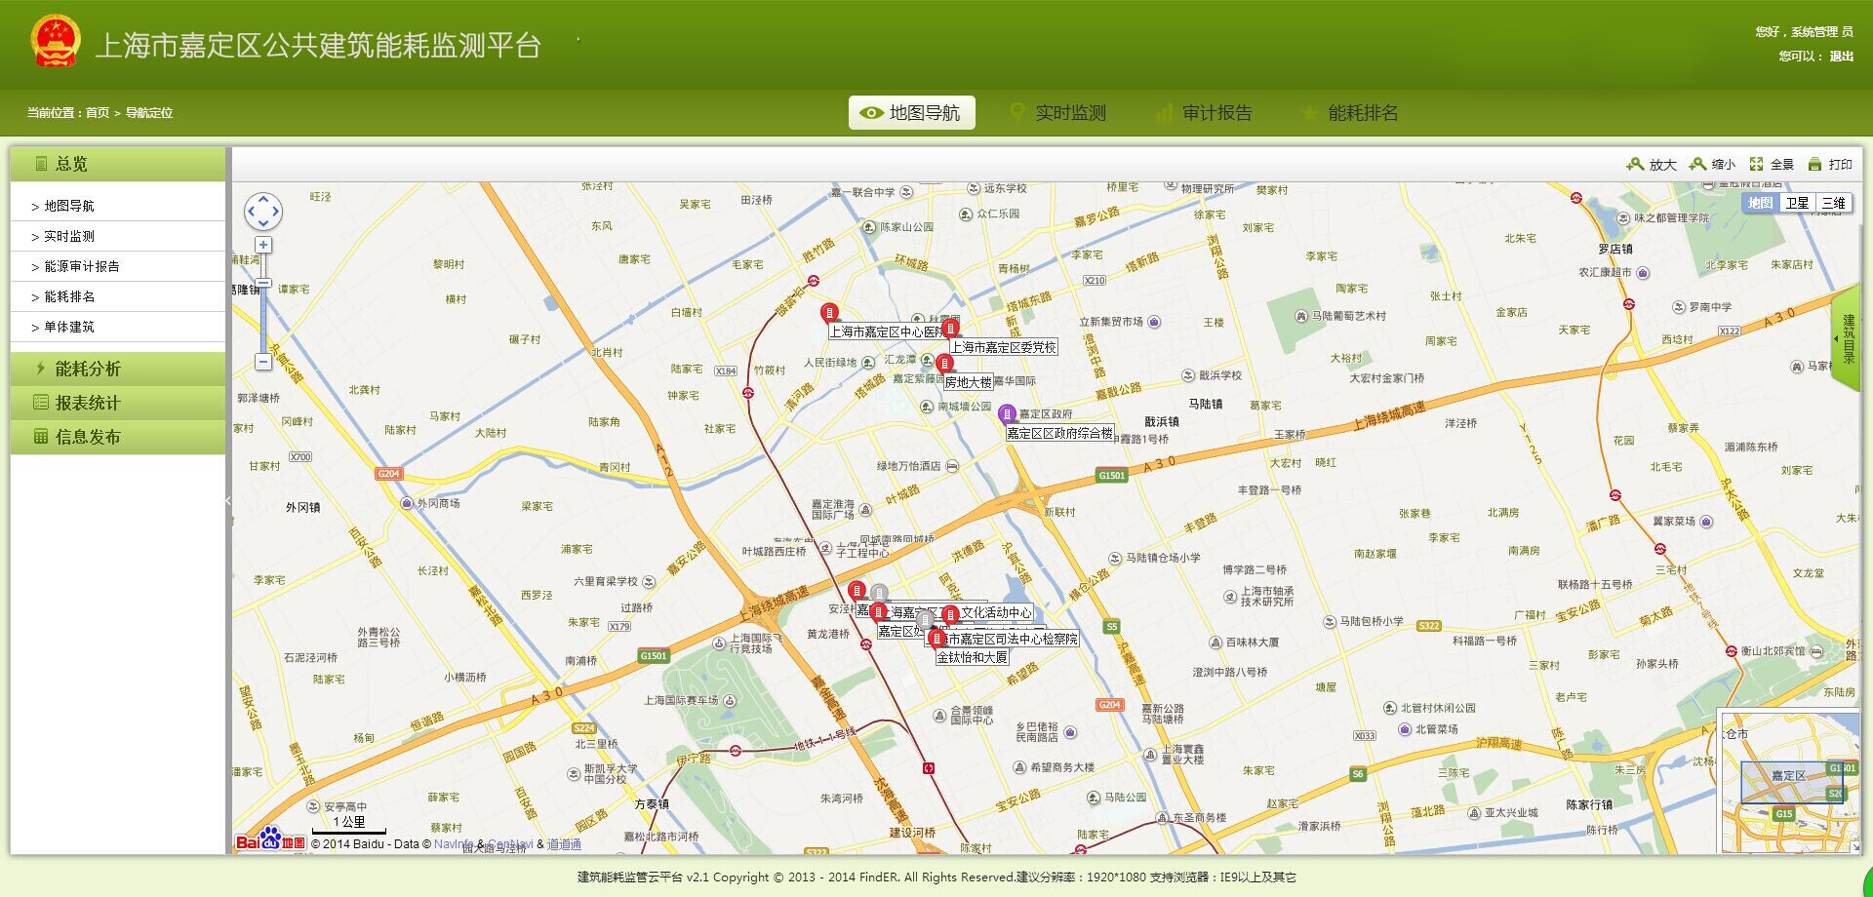Open 单体建筑 in the sidebar

[69, 327]
